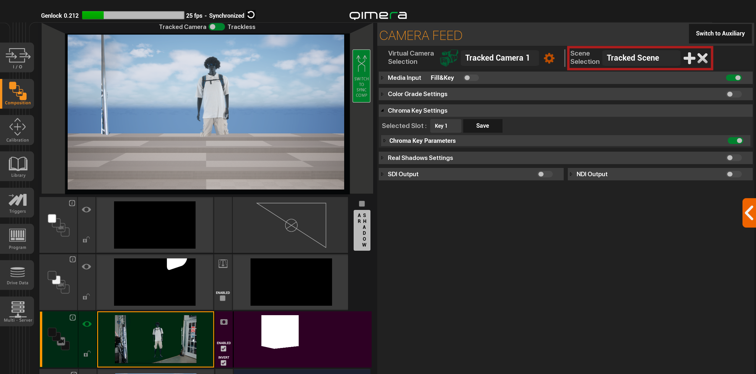The image size is (756, 374).
Task: Check the box above AR SHADOW
Action: click(x=362, y=204)
